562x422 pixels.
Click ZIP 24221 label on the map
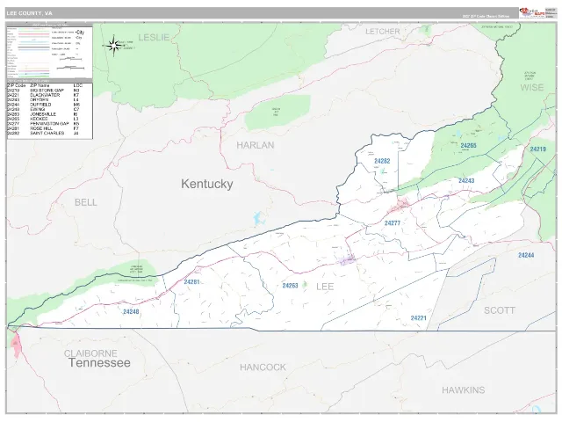(x=418, y=318)
